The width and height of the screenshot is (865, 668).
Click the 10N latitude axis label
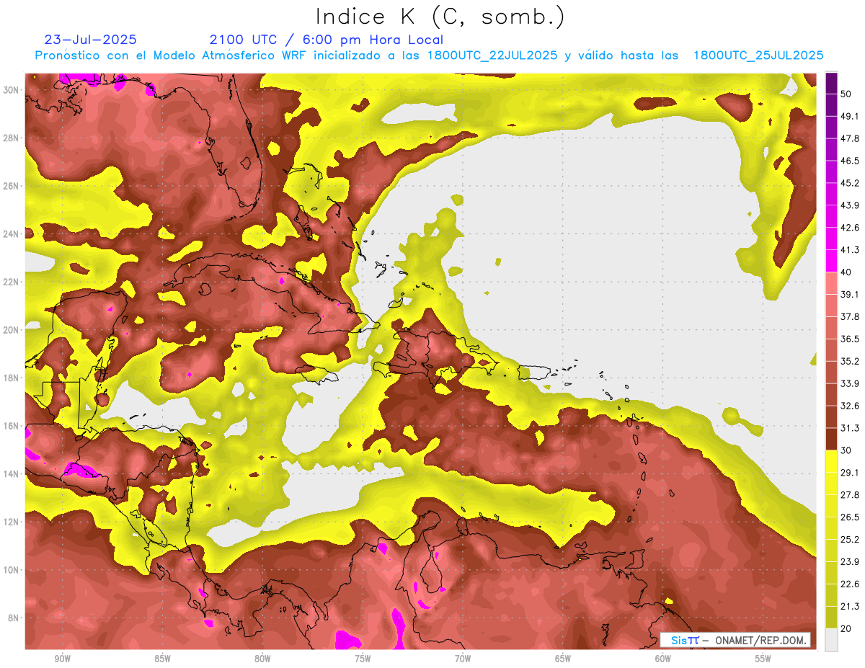pyautogui.click(x=12, y=570)
